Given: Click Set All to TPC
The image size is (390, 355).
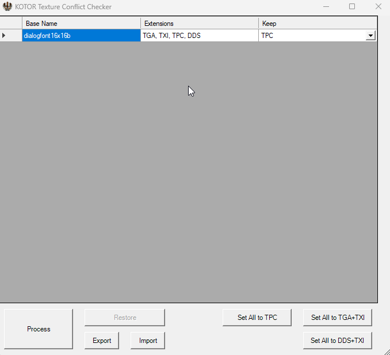Looking at the screenshot, I should point(257,318).
